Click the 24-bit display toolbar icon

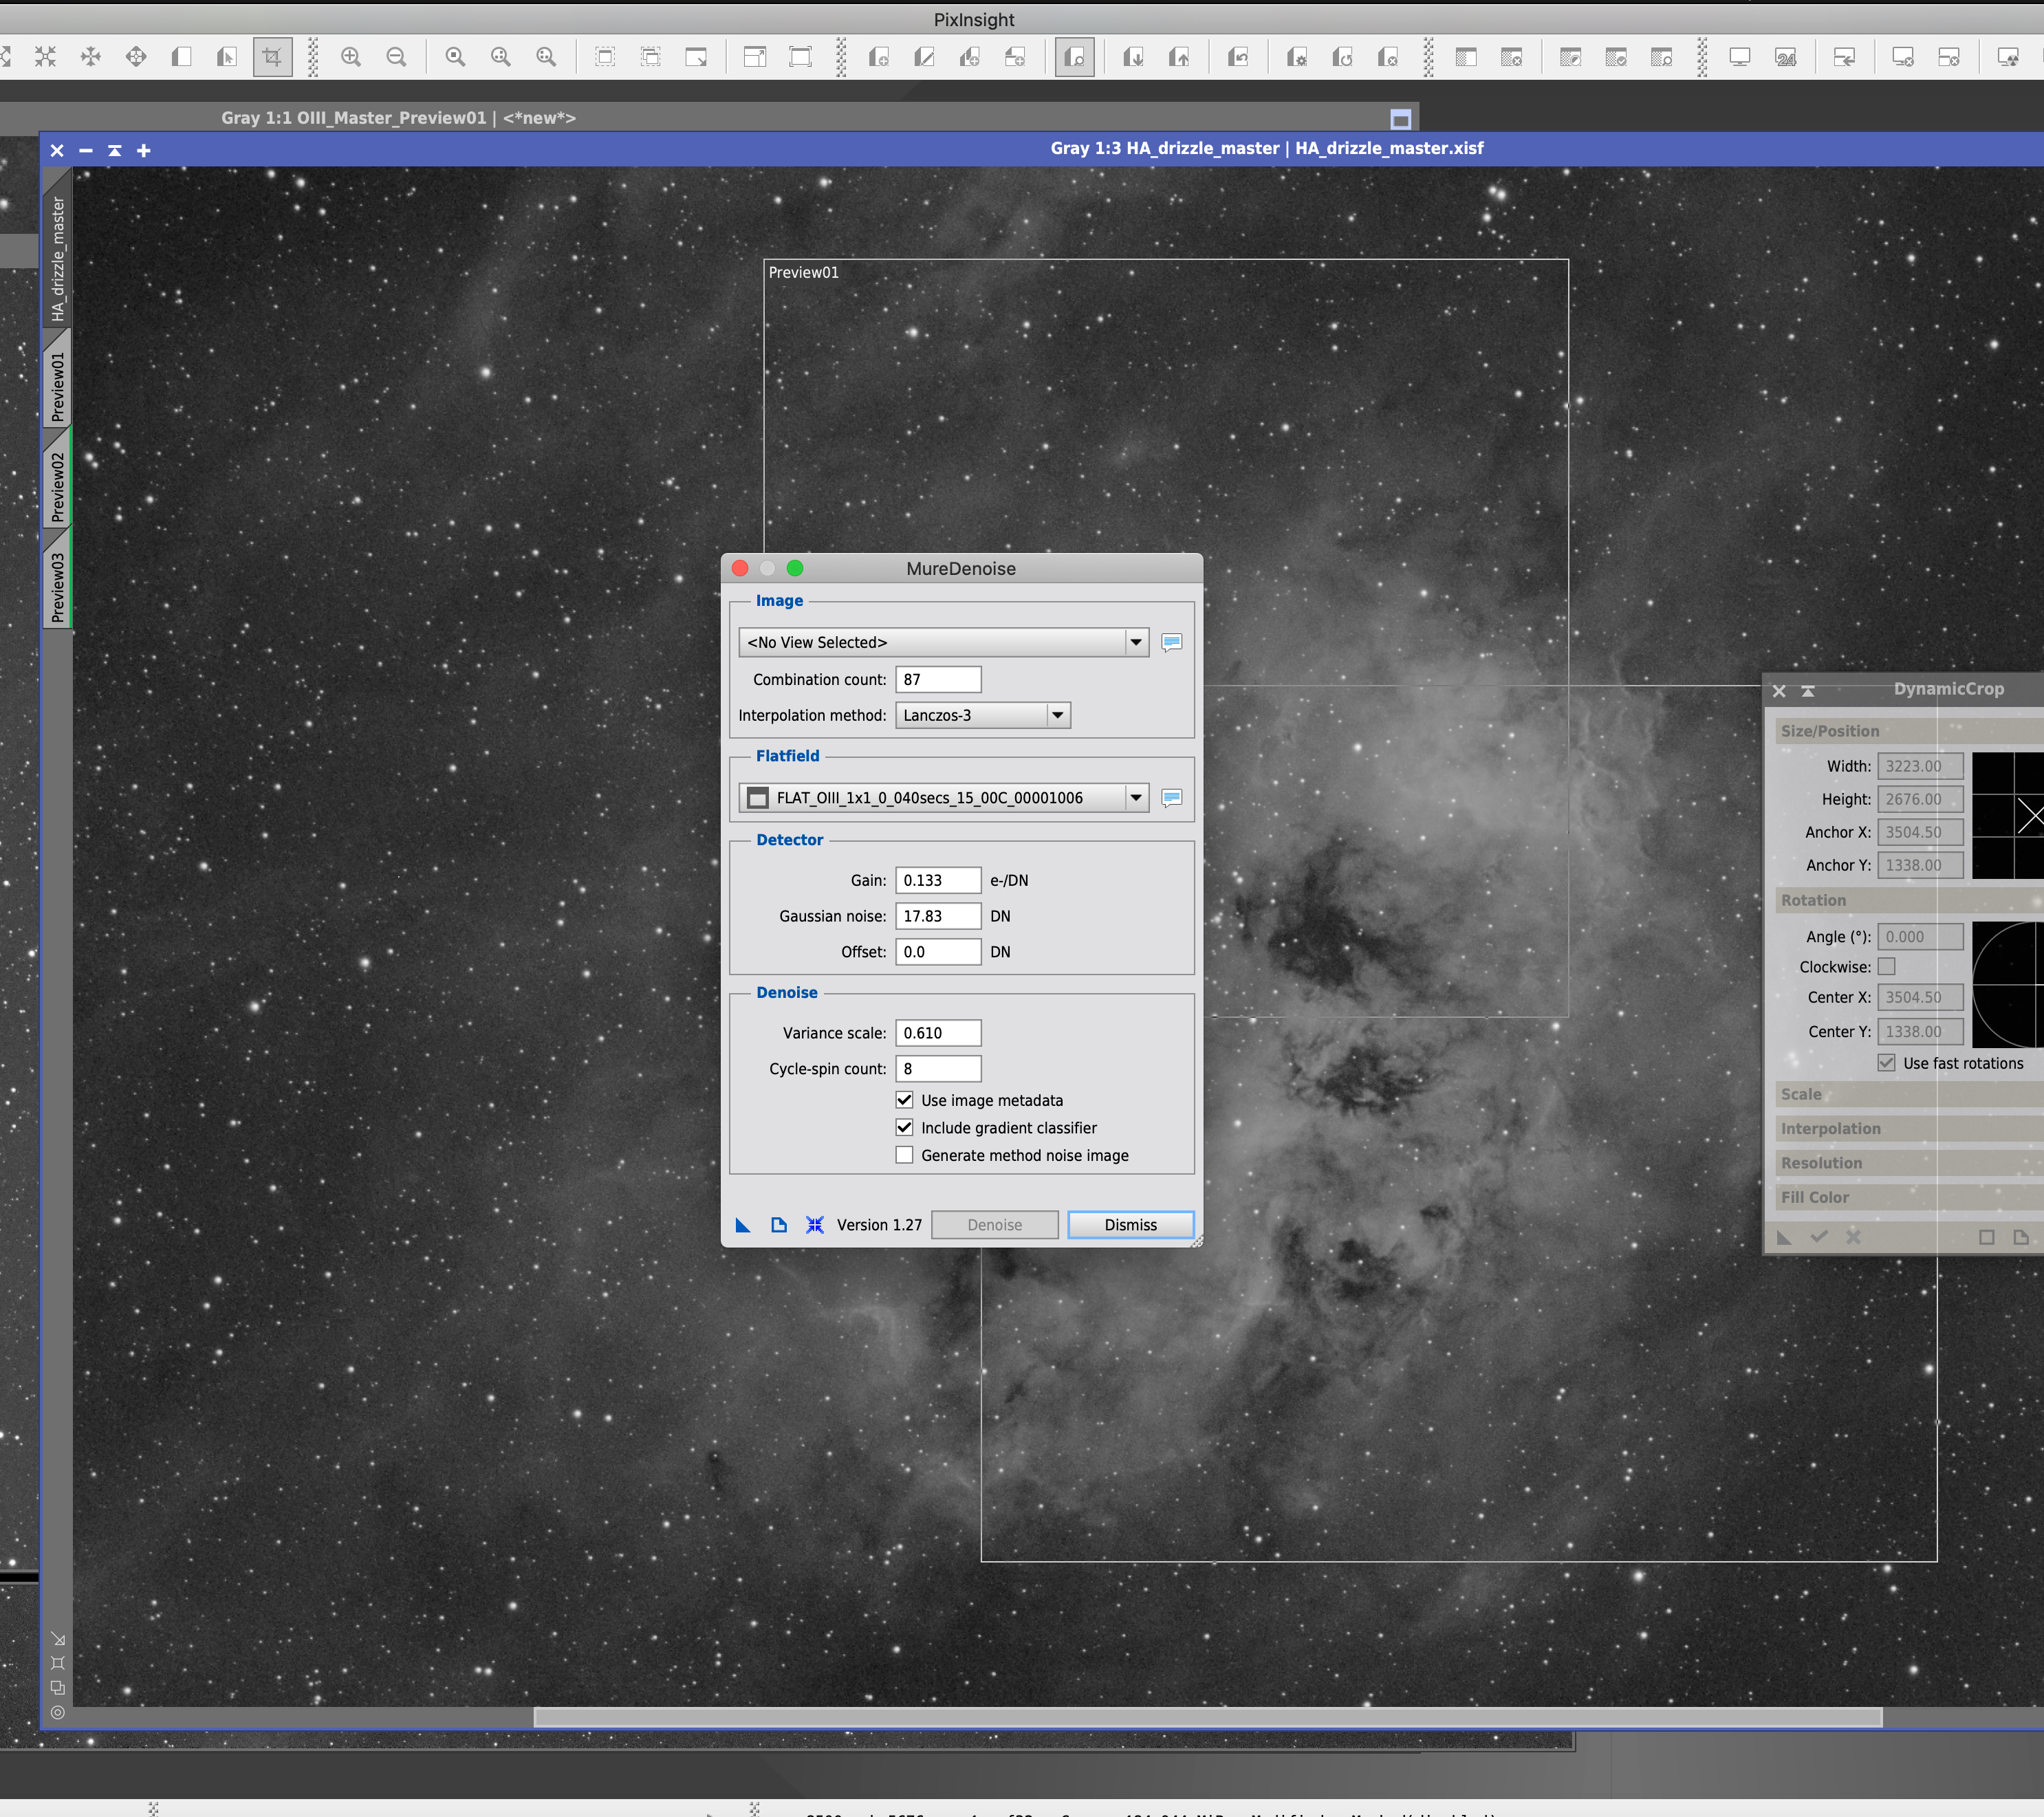1785,57
